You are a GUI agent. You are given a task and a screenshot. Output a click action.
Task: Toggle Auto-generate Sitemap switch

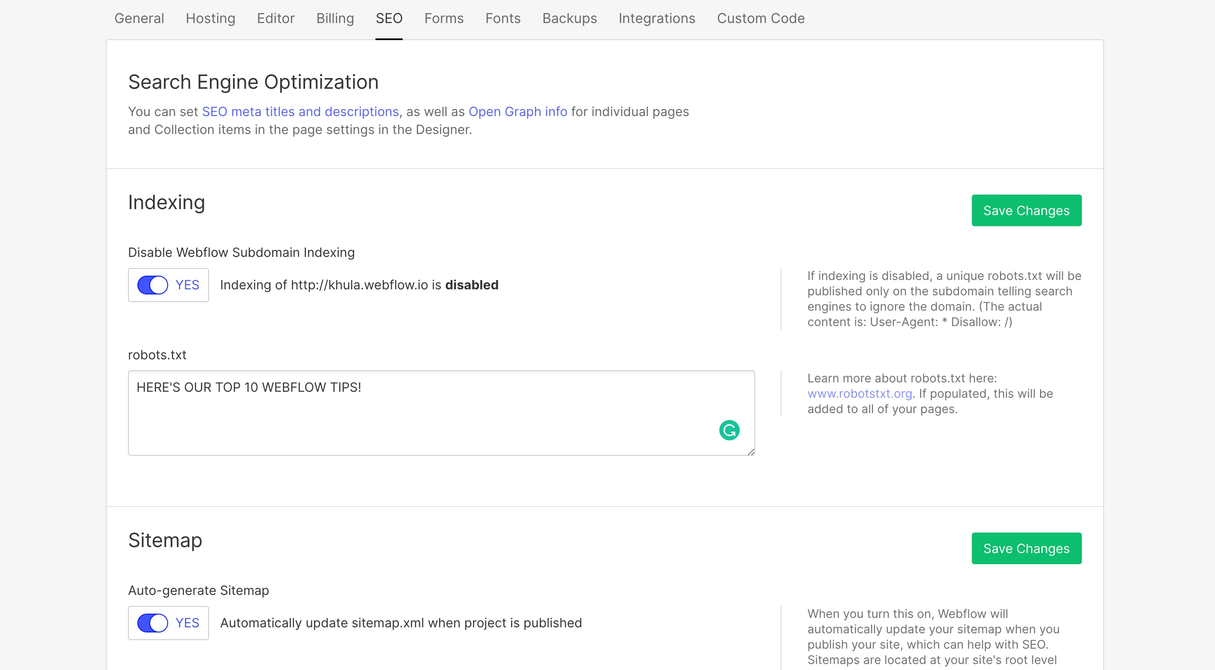tap(152, 623)
